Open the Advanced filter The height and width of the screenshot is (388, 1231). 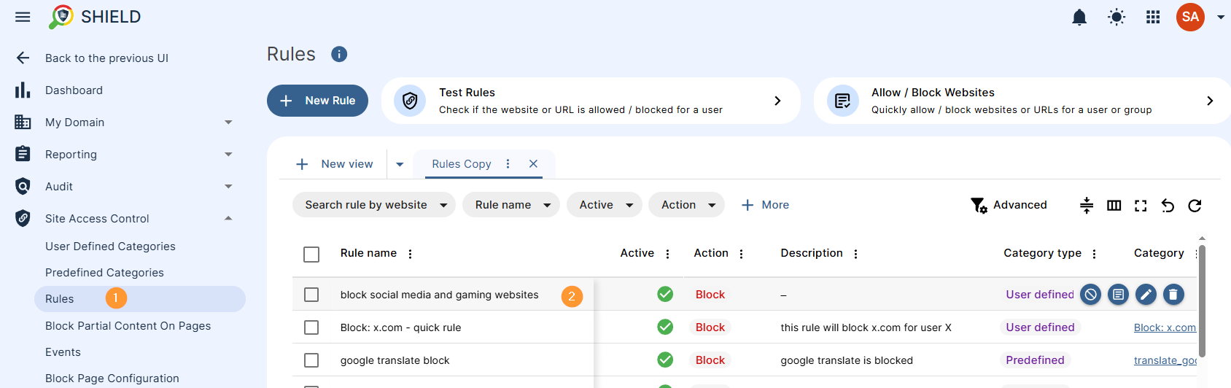point(1009,205)
